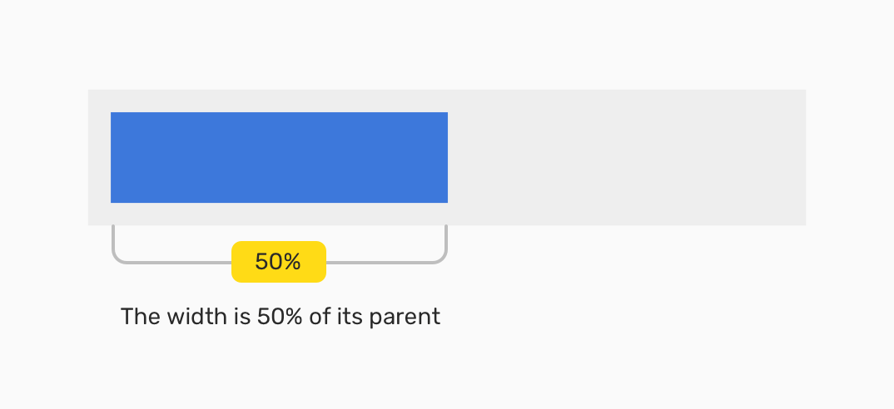Click bracket line left of the 50% badge

pos(175,263)
